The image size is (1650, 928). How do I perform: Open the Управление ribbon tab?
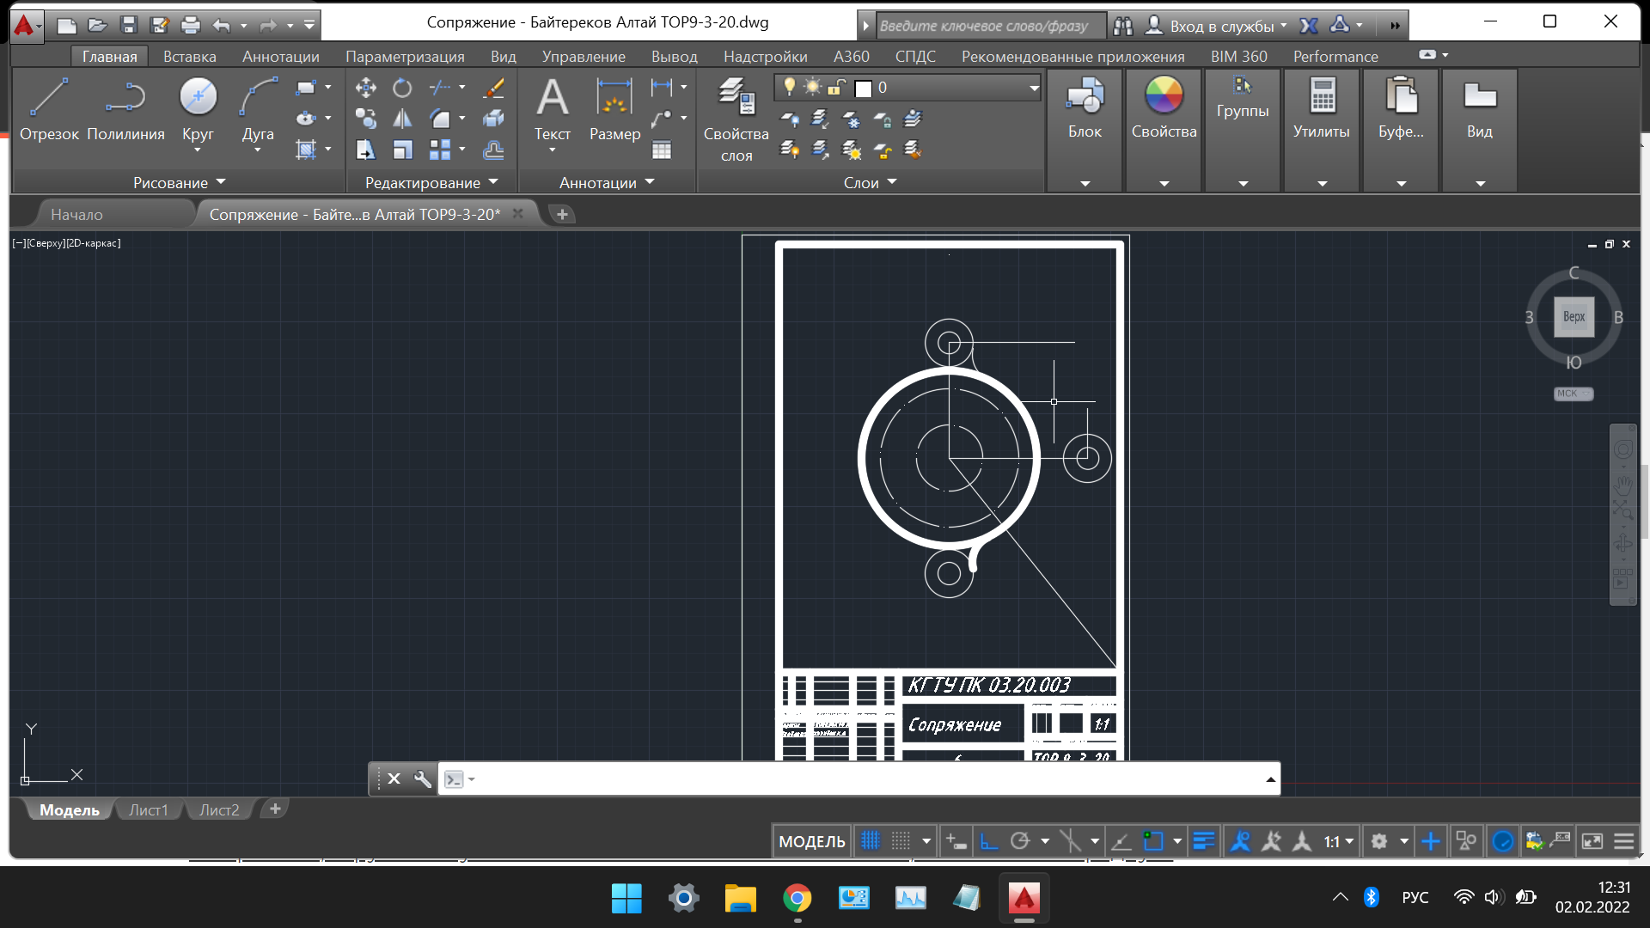584,56
